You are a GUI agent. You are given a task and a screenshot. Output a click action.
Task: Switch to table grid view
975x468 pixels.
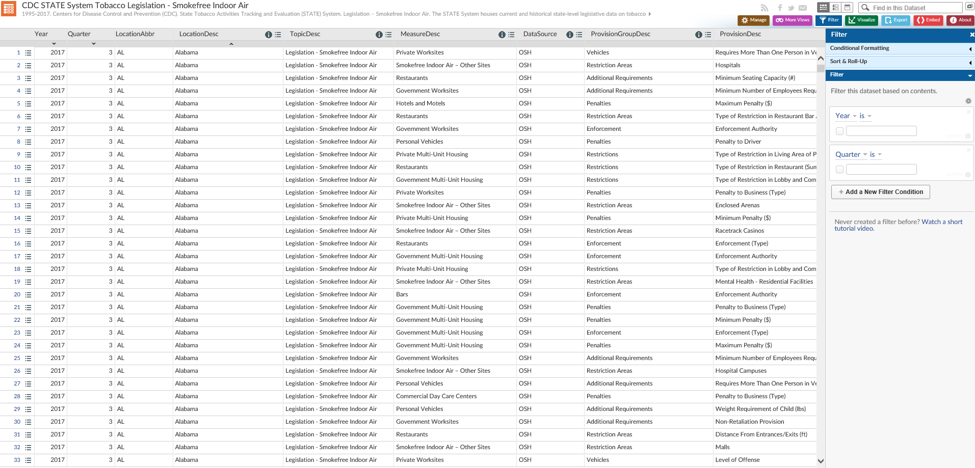(823, 7)
